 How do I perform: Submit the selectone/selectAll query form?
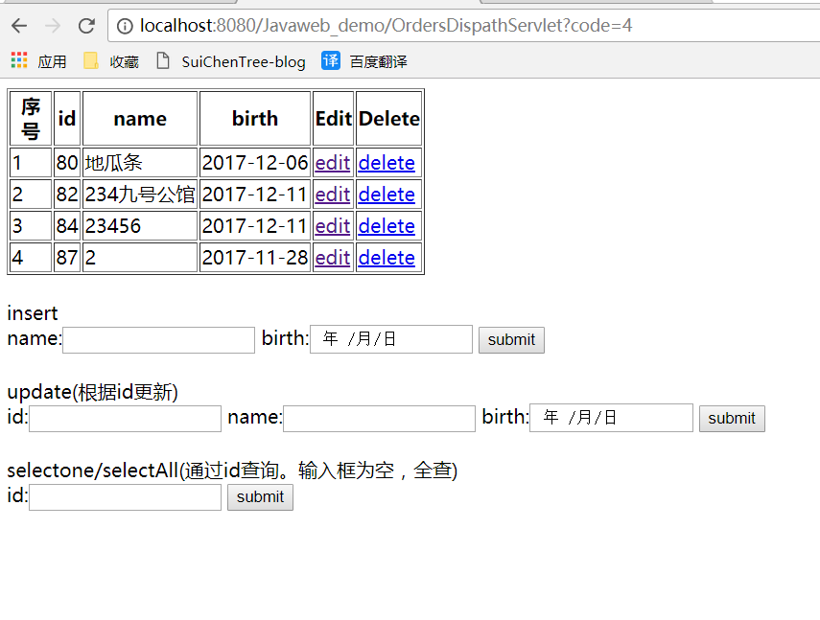point(260,496)
